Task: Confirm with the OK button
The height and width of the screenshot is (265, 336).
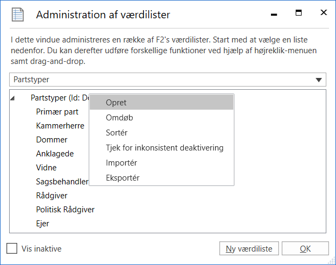Action: (x=305, y=248)
